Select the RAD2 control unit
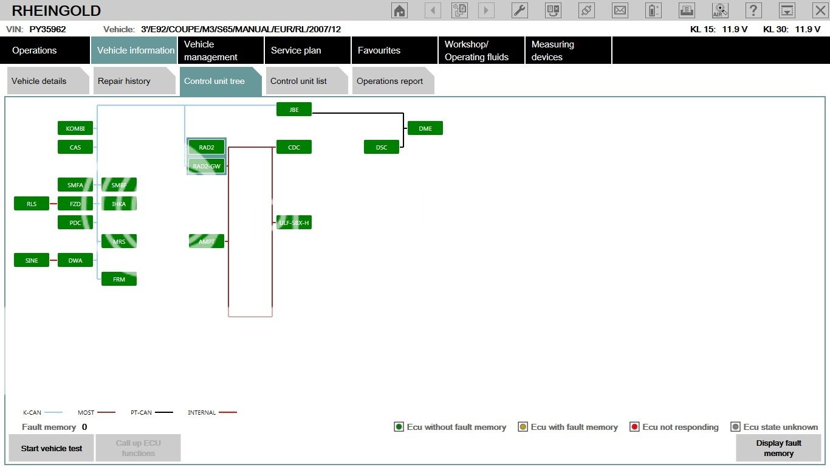 coord(207,147)
